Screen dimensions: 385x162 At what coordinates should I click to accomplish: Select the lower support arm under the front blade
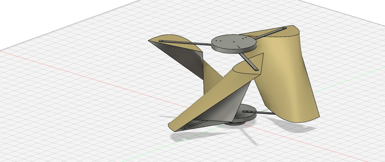[195, 125]
